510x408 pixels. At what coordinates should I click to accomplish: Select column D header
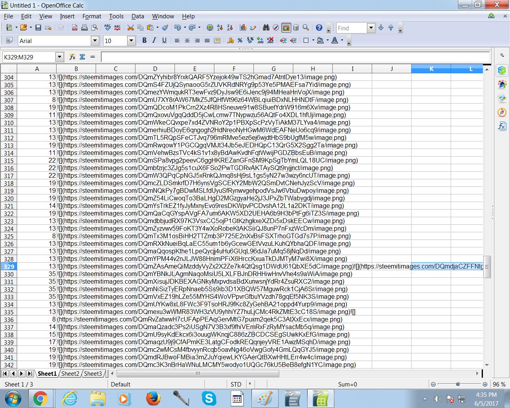point(155,69)
